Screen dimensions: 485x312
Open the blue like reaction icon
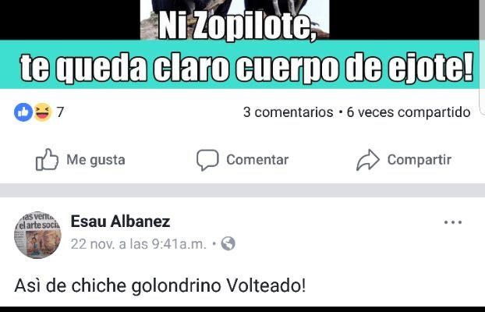click(23, 112)
